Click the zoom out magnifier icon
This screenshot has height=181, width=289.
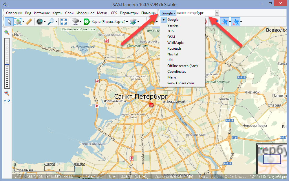(x=7, y=93)
